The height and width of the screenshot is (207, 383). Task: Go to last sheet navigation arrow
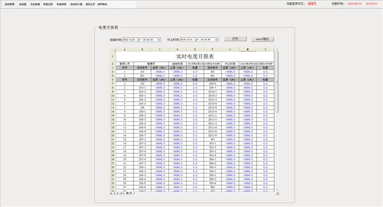pos(121,193)
